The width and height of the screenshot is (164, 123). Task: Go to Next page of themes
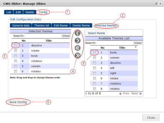click(135, 93)
